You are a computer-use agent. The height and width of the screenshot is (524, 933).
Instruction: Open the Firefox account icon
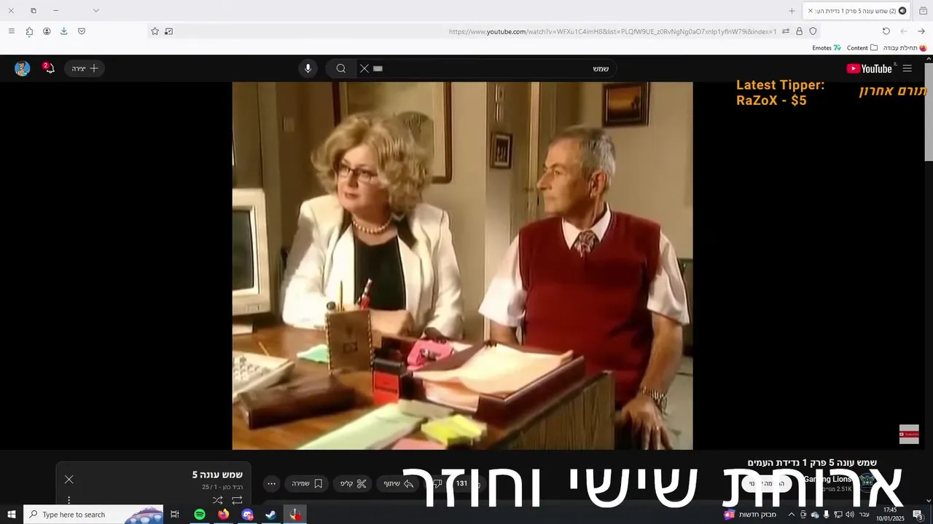pos(47,31)
